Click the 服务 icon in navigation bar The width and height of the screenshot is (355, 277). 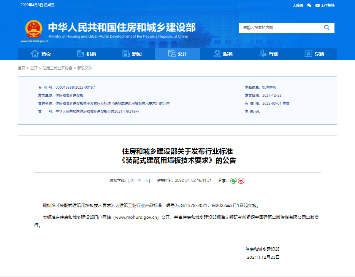click(217, 54)
